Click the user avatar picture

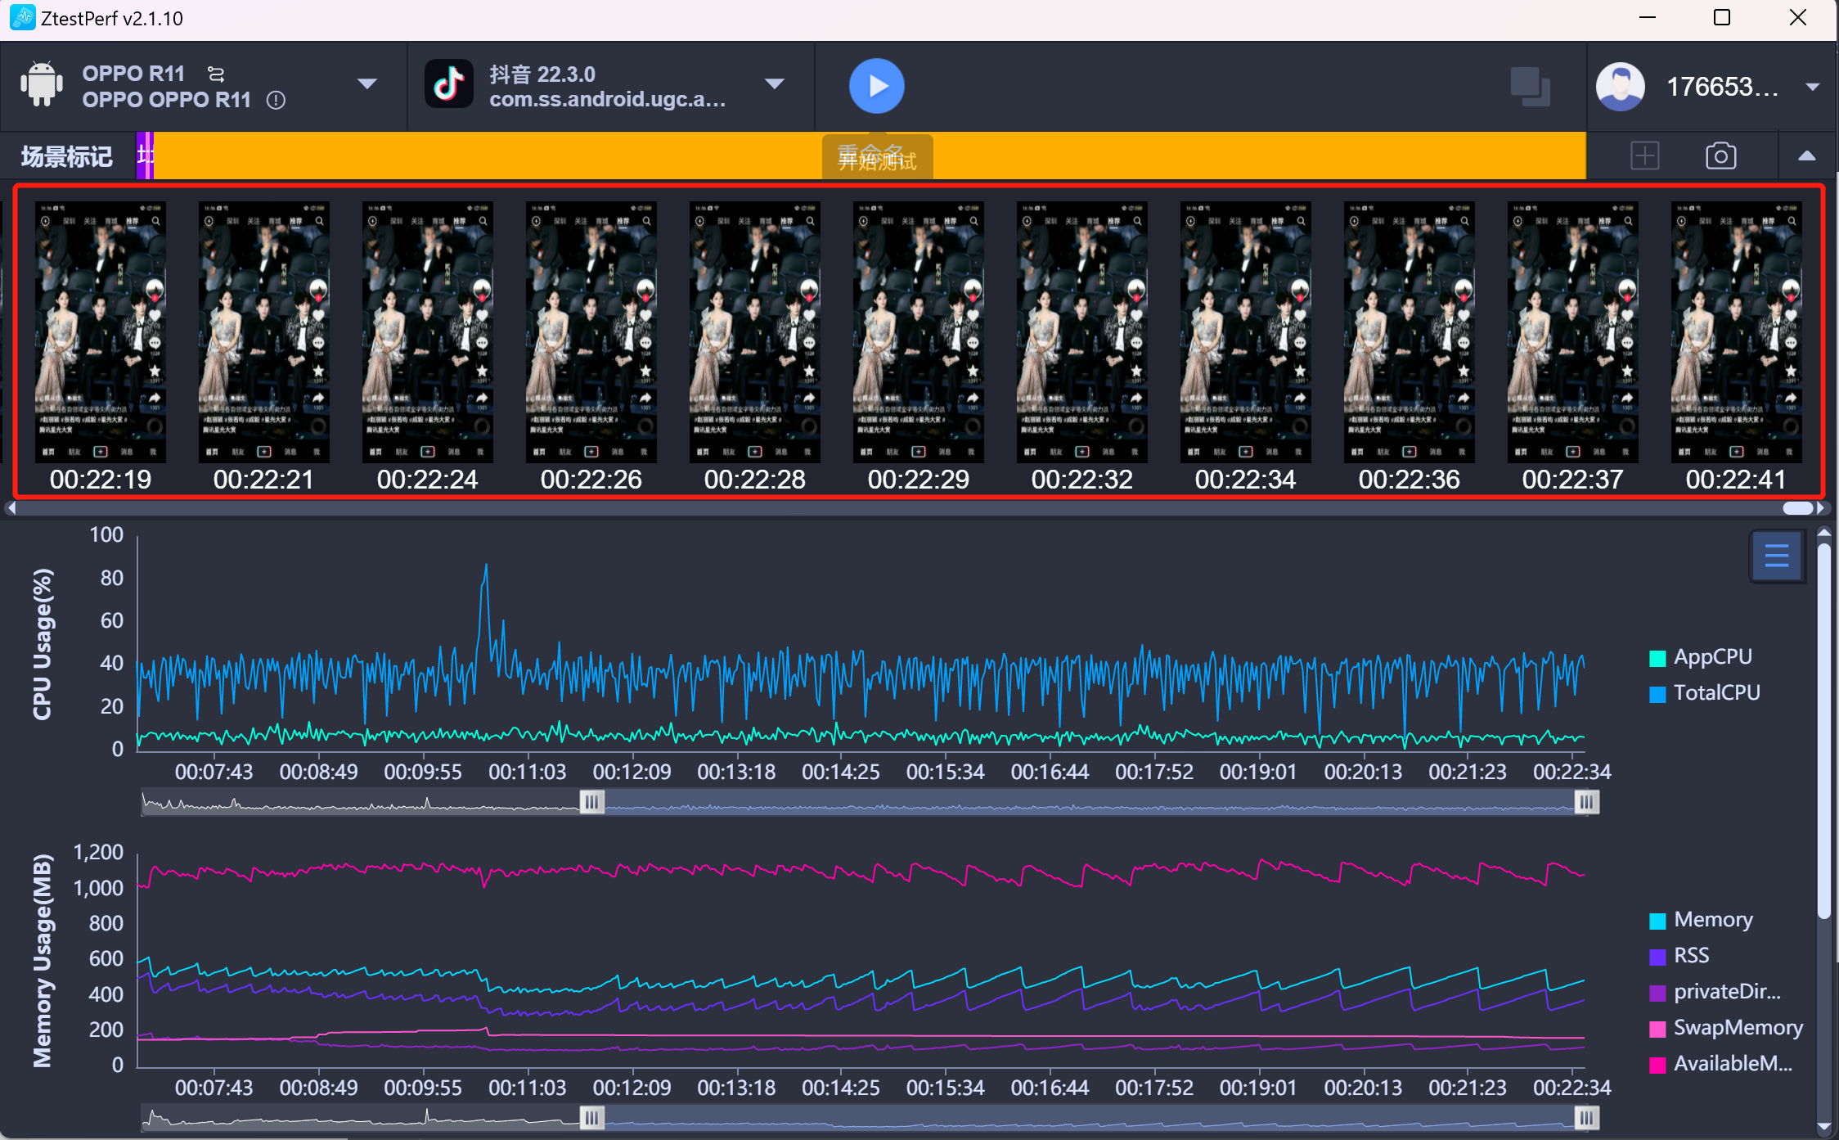pyautogui.click(x=1620, y=87)
